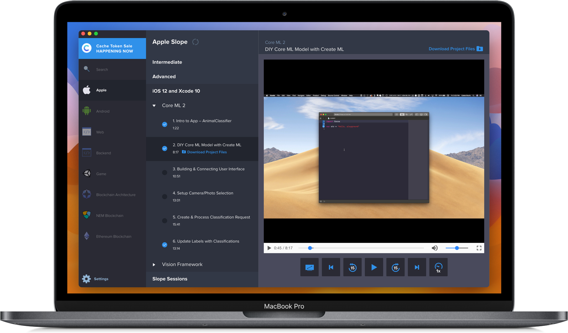This screenshot has width=568, height=333.
Task: Click the download folder icon in lesson 2
Action: (184, 152)
